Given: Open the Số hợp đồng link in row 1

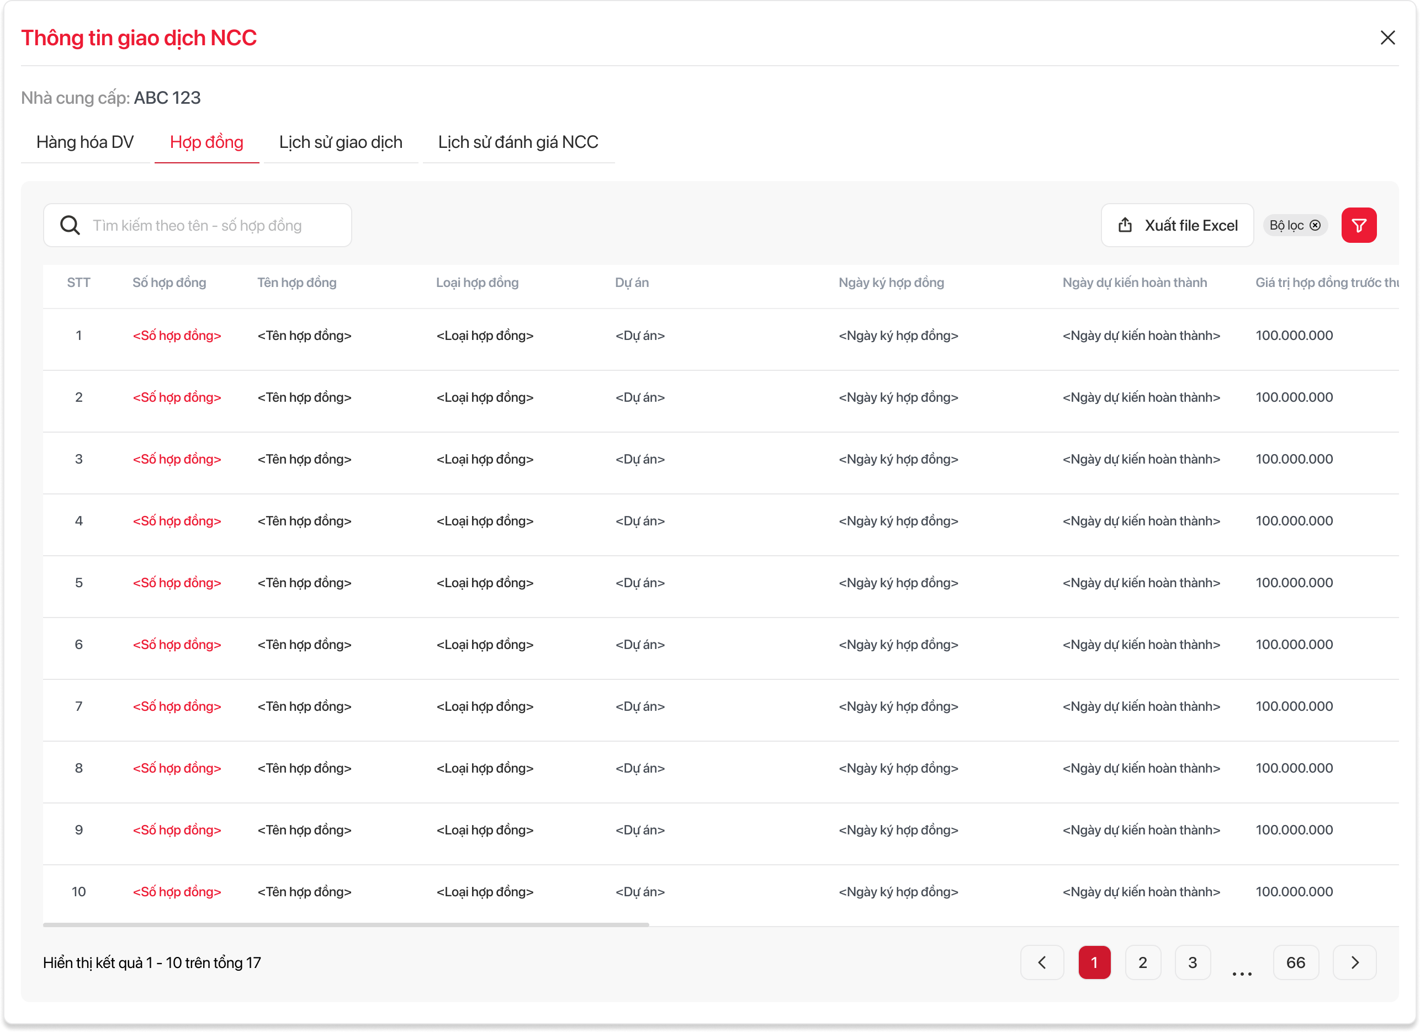Looking at the screenshot, I should point(177,336).
